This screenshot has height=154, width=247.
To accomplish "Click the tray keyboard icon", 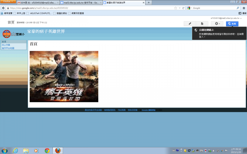I will [x=174, y=151].
